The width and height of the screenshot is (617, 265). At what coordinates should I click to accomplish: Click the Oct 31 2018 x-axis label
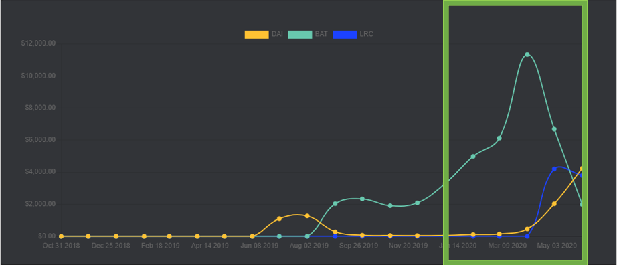click(x=61, y=246)
